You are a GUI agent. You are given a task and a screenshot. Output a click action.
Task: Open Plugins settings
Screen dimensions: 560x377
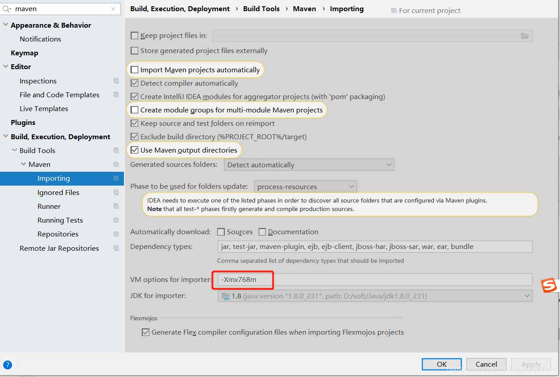23,122
